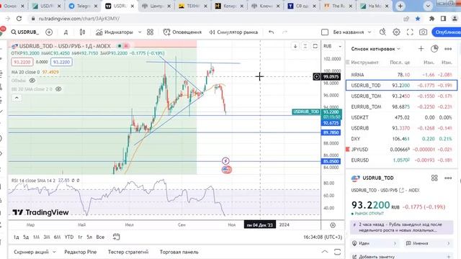Expand the indicators favorites dropdown arrow

coord(140,32)
